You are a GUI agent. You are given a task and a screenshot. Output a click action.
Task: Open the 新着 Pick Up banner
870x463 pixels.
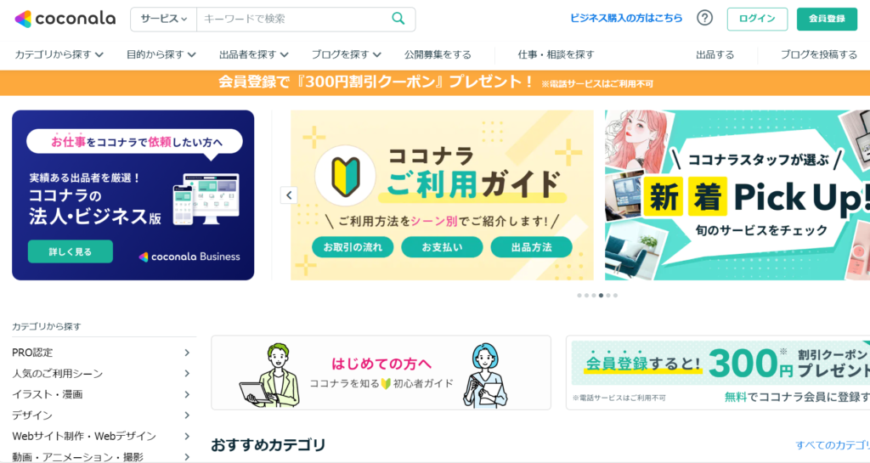(737, 195)
